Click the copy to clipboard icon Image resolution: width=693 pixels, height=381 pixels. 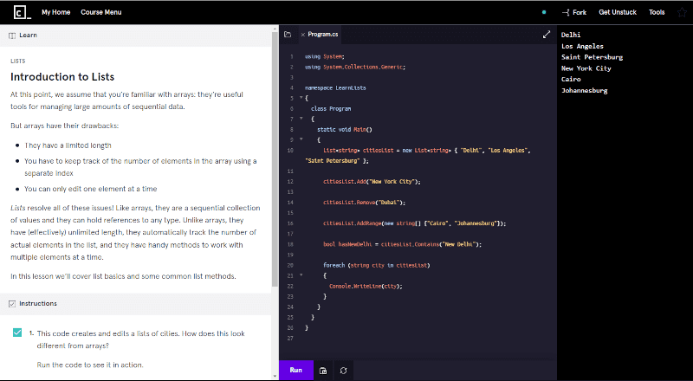pyautogui.click(x=323, y=371)
